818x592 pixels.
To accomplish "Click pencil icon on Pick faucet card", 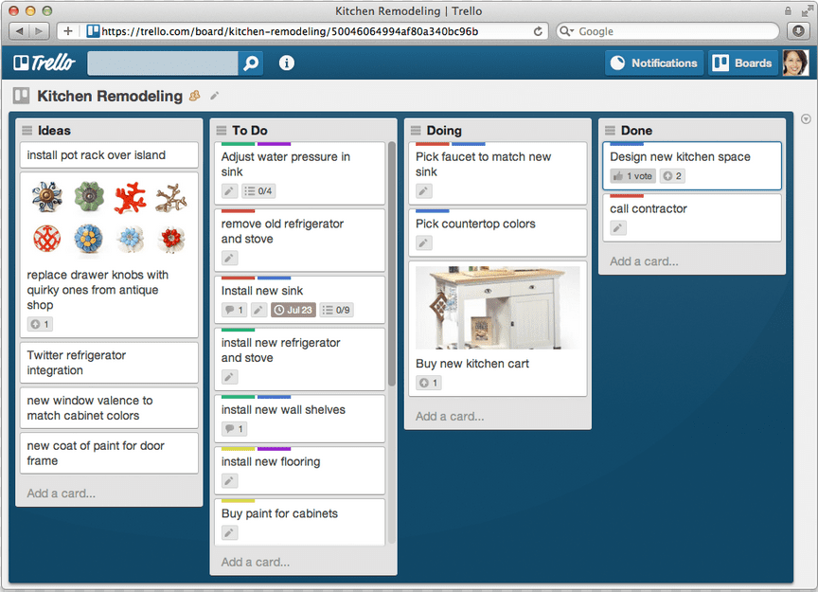I will (x=424, y=191).
